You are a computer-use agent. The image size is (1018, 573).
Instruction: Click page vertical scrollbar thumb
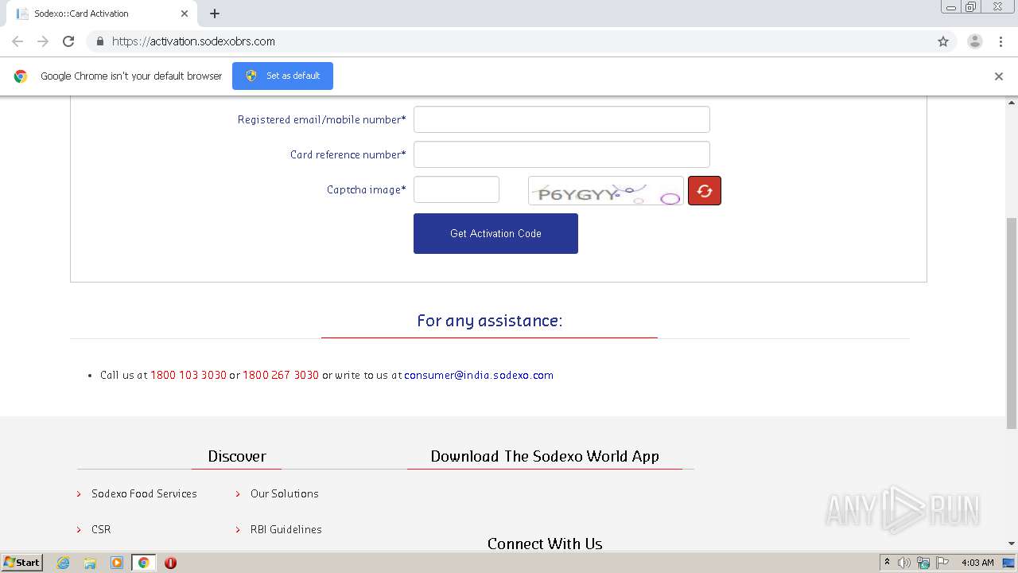(1012, 322)
